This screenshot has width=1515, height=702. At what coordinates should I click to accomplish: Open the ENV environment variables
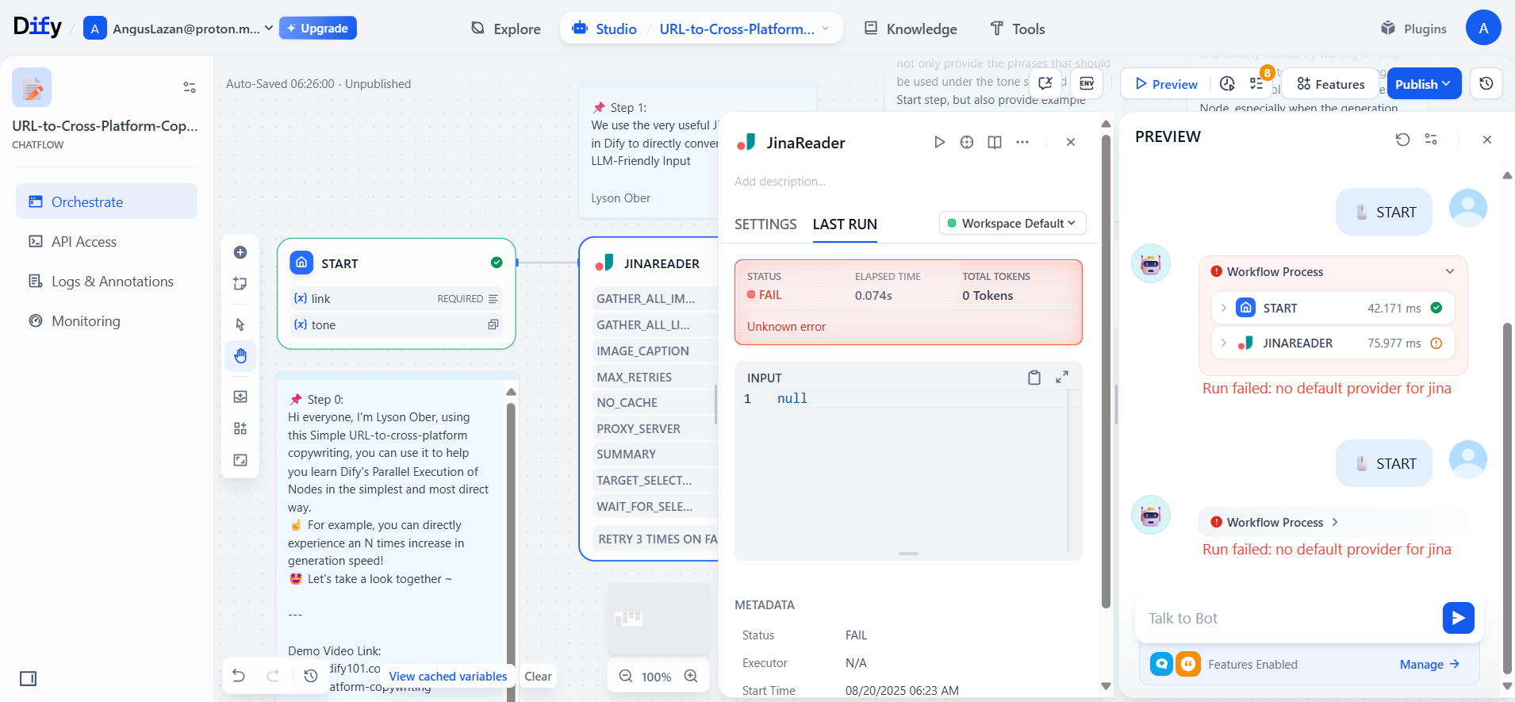tap(1087, 83)
